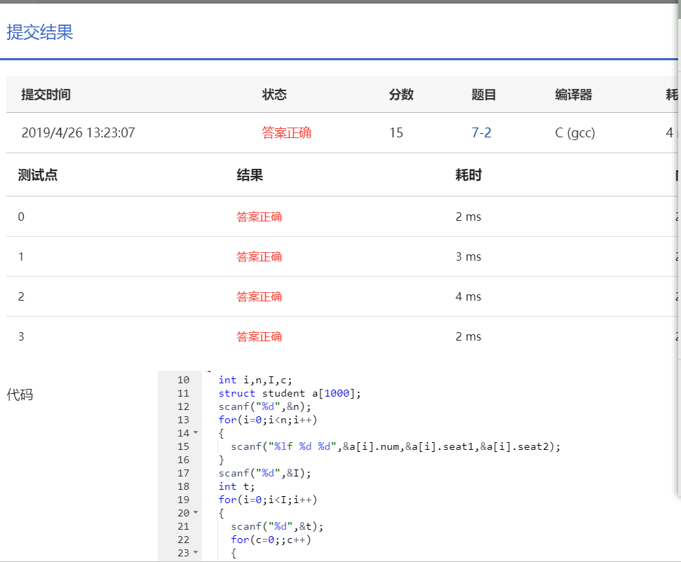This screenshot has height=562, width=681.
Task: Click the 4 ms time for test point 2
Action: (x=468, y=296)
